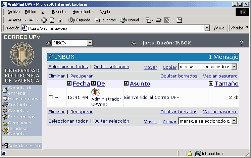Open the INBOX folder dropdown

pyautogui.click(x=90, y=43)
